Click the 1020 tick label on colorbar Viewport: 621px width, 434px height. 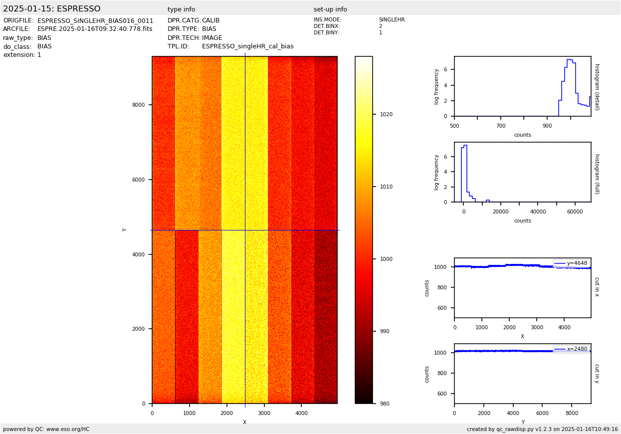[x=386, y=114]
